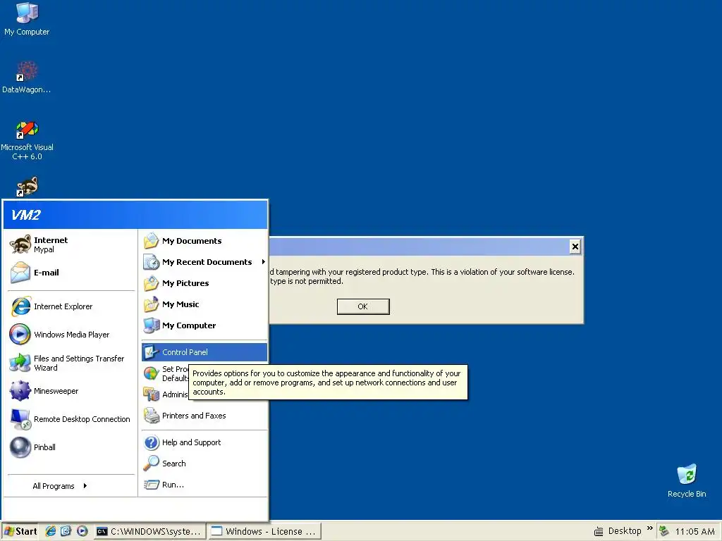Click the 11:05 AM clock
This screenshot has width=722, height=541.
coord(695,531)
